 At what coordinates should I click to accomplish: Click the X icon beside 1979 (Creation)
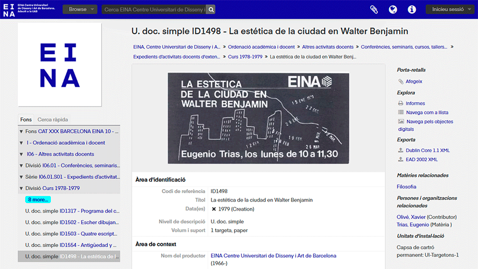[x=214, y=209]
